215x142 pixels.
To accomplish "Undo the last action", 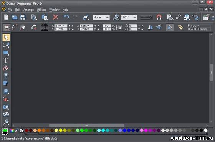I will pos(66,17).
